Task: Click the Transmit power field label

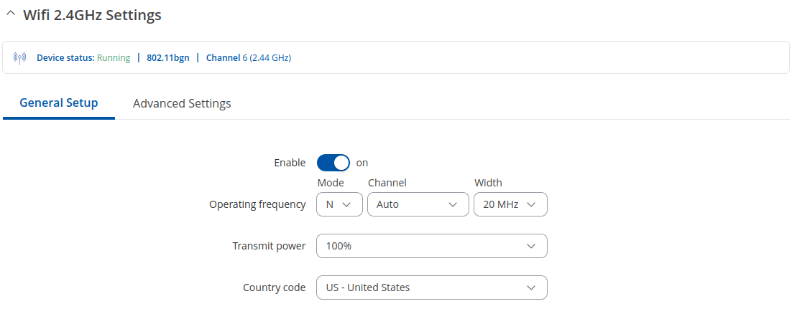Action: click(269, 246)
